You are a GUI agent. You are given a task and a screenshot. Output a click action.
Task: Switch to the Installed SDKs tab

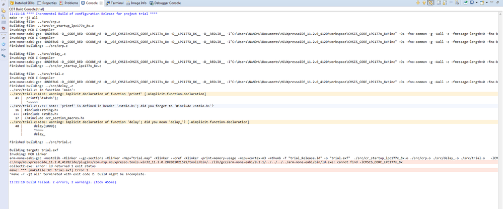click(x=22, y=3)
